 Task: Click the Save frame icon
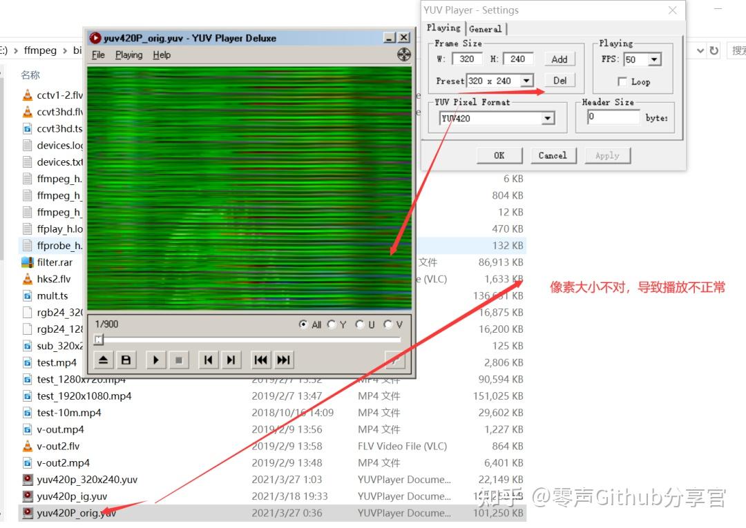click(x=127, y=360)
